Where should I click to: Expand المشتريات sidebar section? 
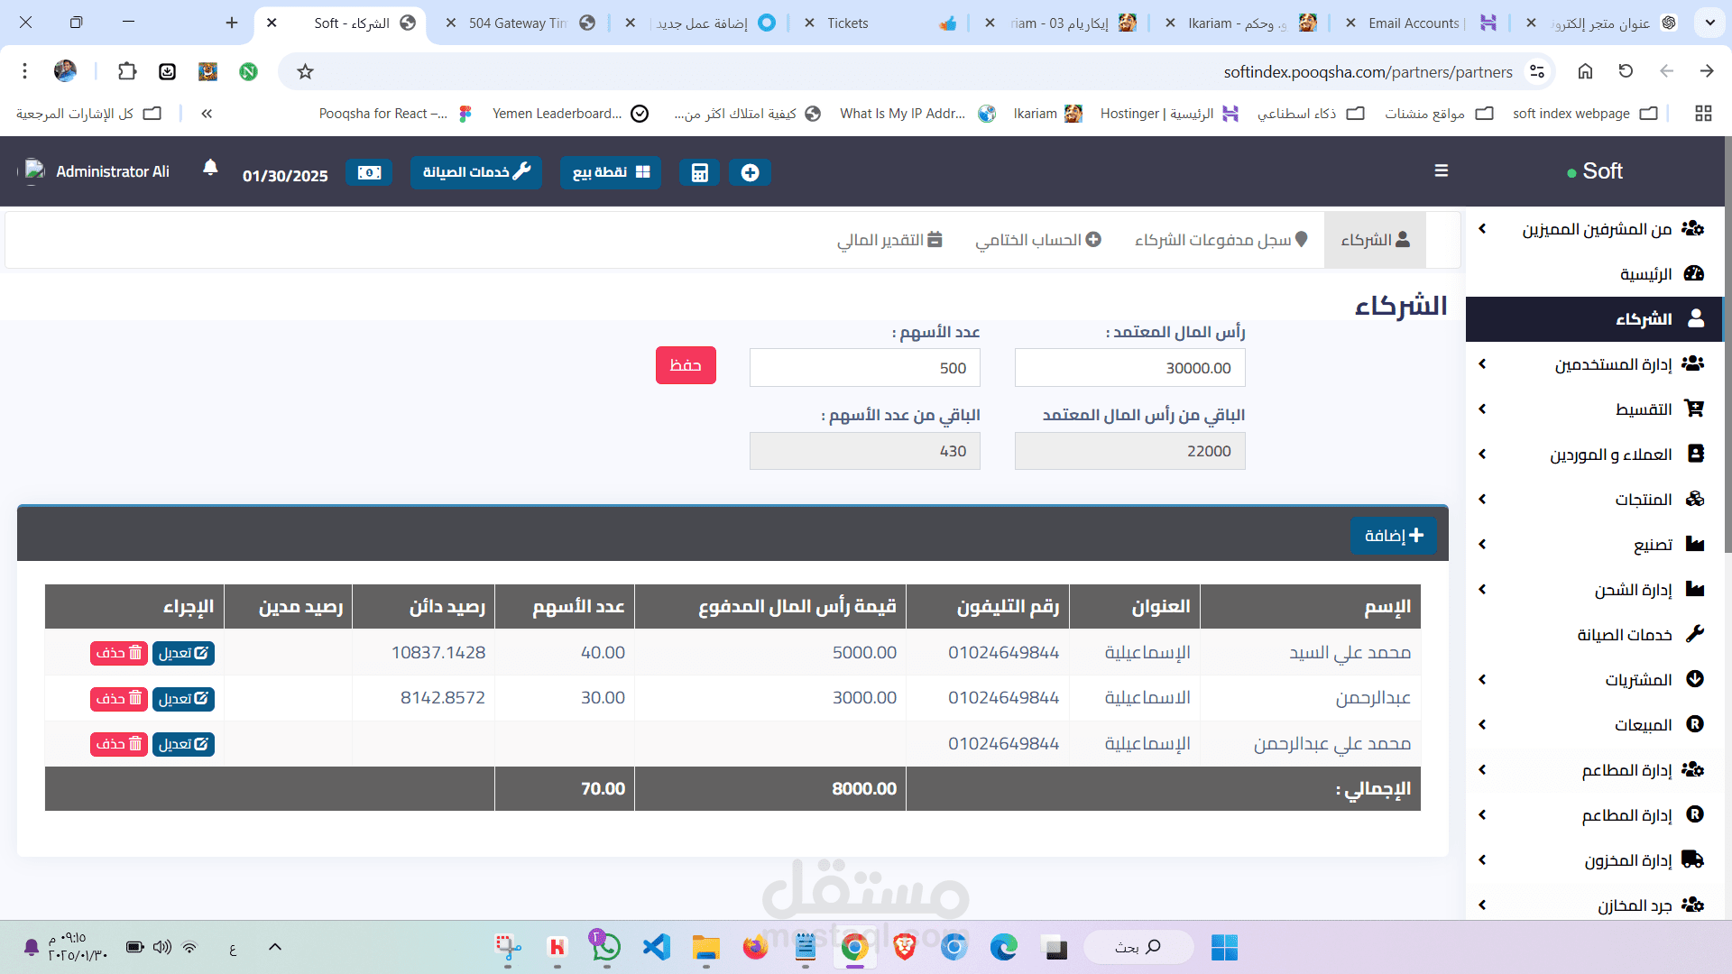point(1637,680)
